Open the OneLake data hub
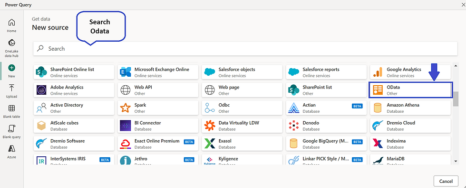 coord(11,48)
